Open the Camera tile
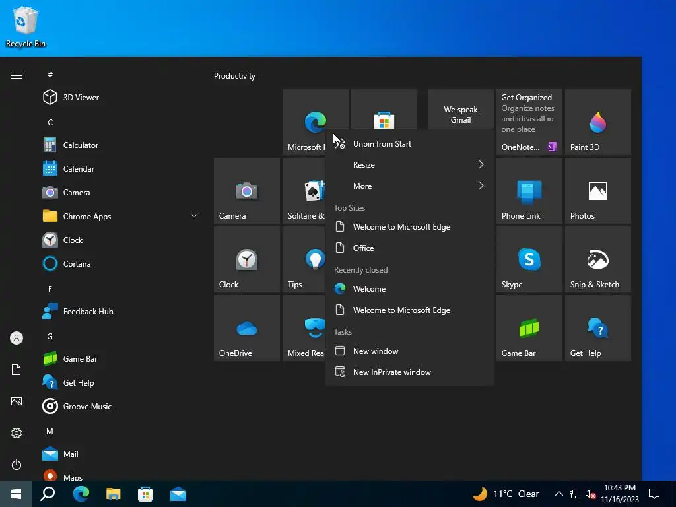Image resolution: width=676 pixels, height=507 pixels. (x=247, y=191)
